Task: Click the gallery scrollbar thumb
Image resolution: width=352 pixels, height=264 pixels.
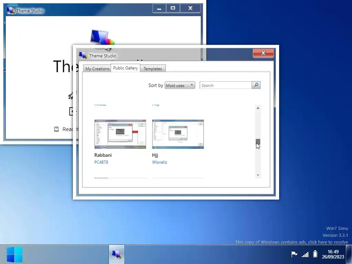Action: [258, 142]
